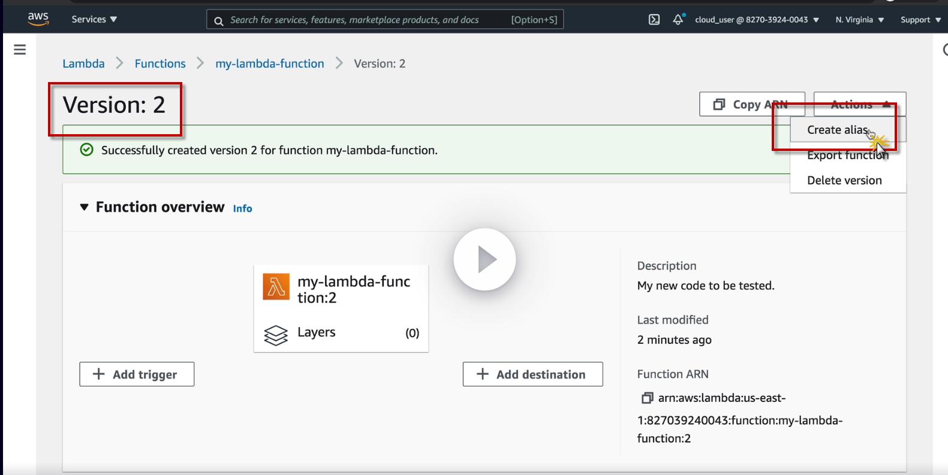Viewport: 948px width, 475px height.
Task: Click the AWS logo home icon
Action: tap(38, 19)
